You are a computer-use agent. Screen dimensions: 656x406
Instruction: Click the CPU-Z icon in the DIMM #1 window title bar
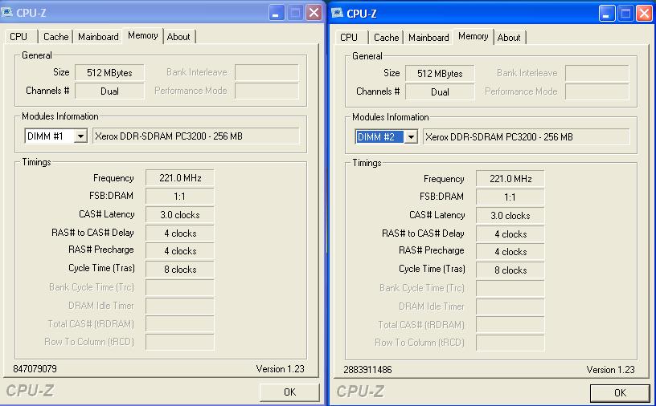tap(8, 13)
